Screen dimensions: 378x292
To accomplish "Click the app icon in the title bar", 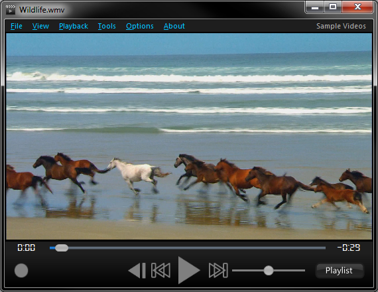I will [x=11, y=10].
